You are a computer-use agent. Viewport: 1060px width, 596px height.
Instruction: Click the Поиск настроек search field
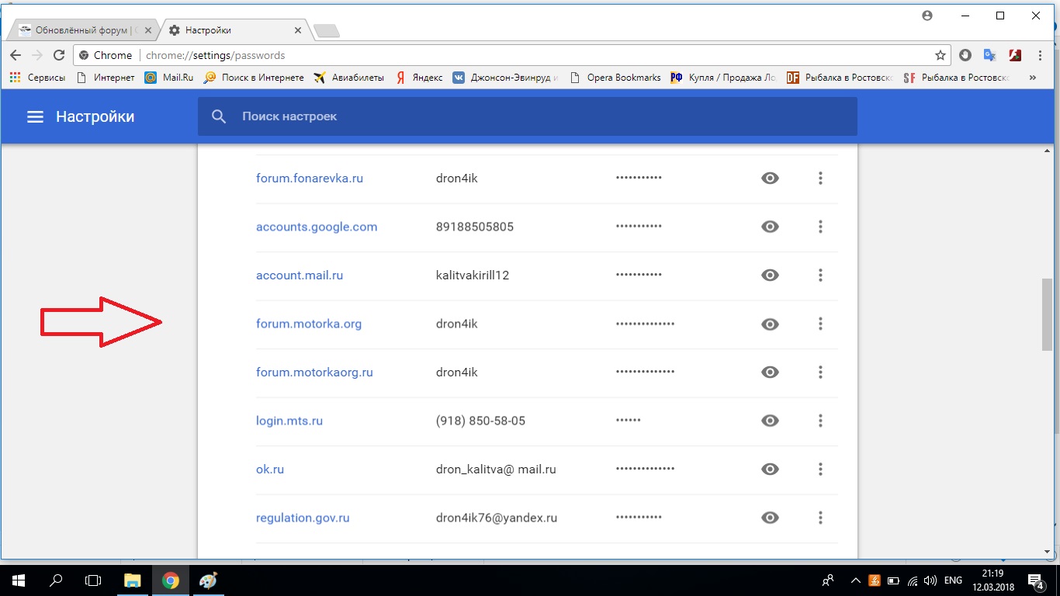[528, 116]
